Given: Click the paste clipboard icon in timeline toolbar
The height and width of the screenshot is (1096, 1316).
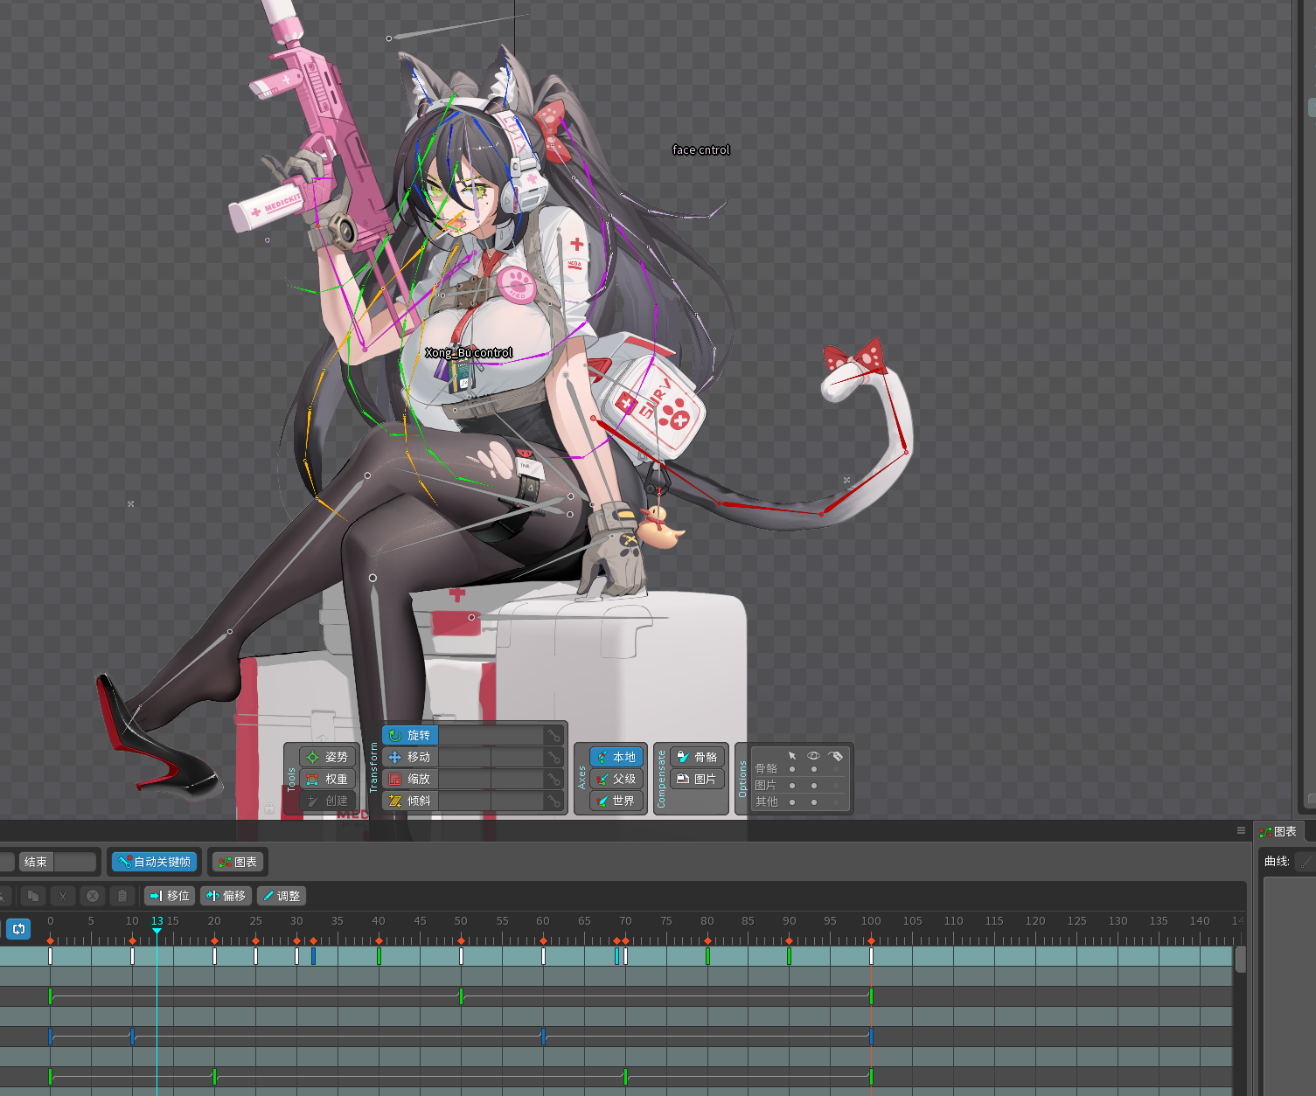Looking at the screenshot, I should tap(122, 896).
